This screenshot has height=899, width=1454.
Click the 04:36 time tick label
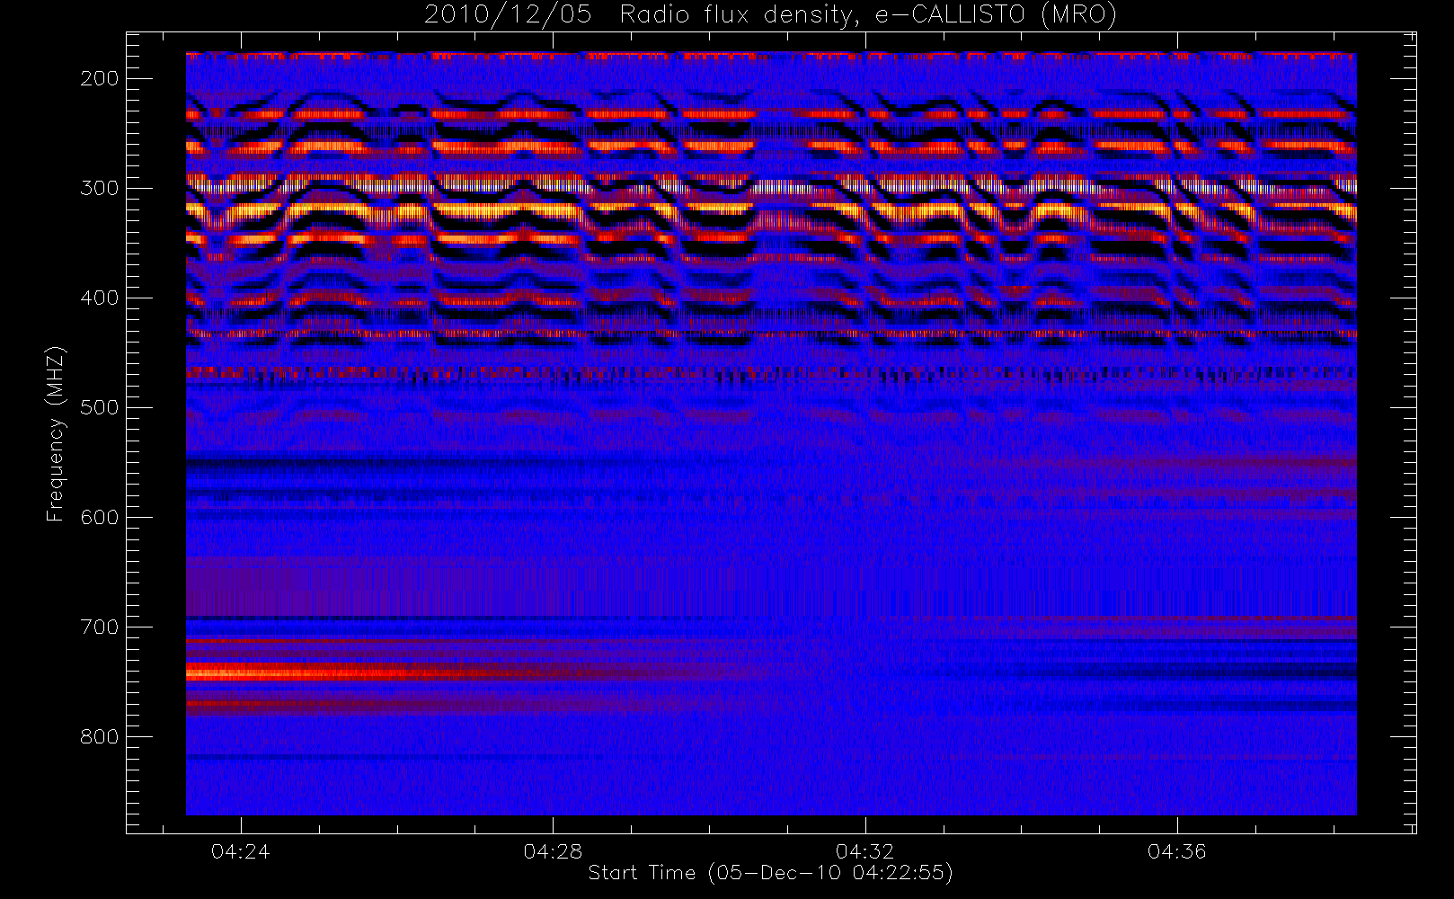1176,851
